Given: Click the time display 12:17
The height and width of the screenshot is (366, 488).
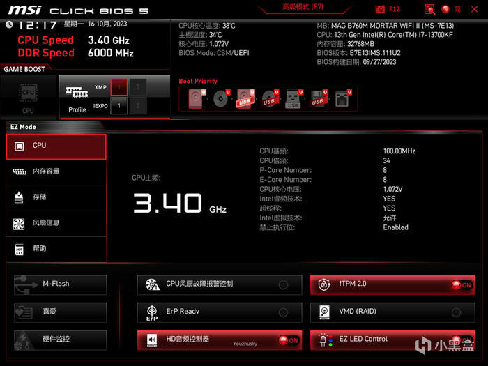Looking at the screenshot, I should (38, 25).
